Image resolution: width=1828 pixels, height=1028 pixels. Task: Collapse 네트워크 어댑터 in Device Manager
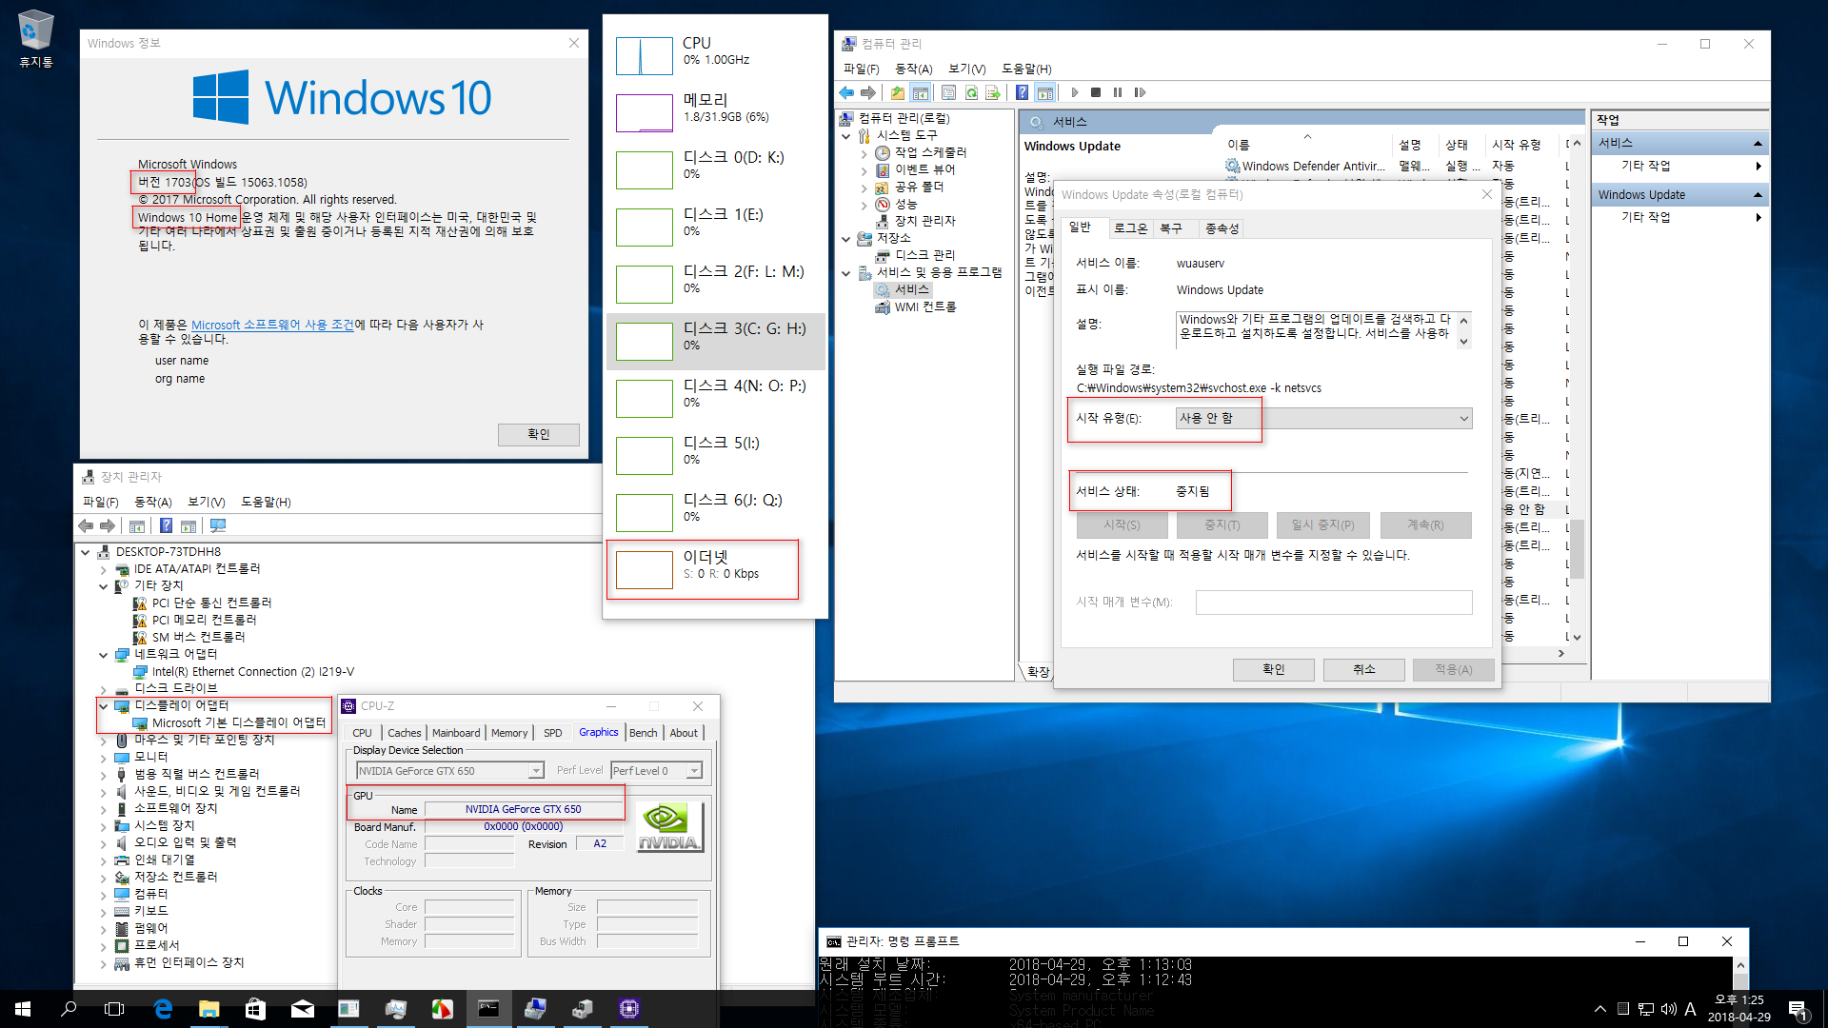point(103,655)
